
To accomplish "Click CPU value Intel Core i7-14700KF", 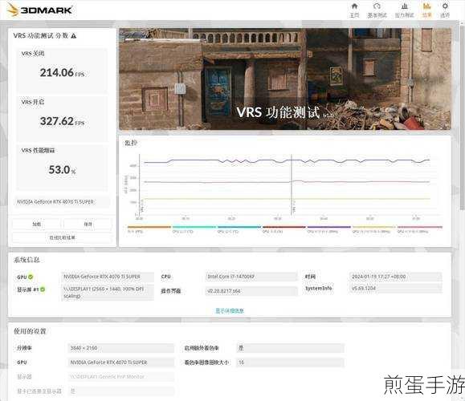I will pyautogui.click(x=251, y=277).
